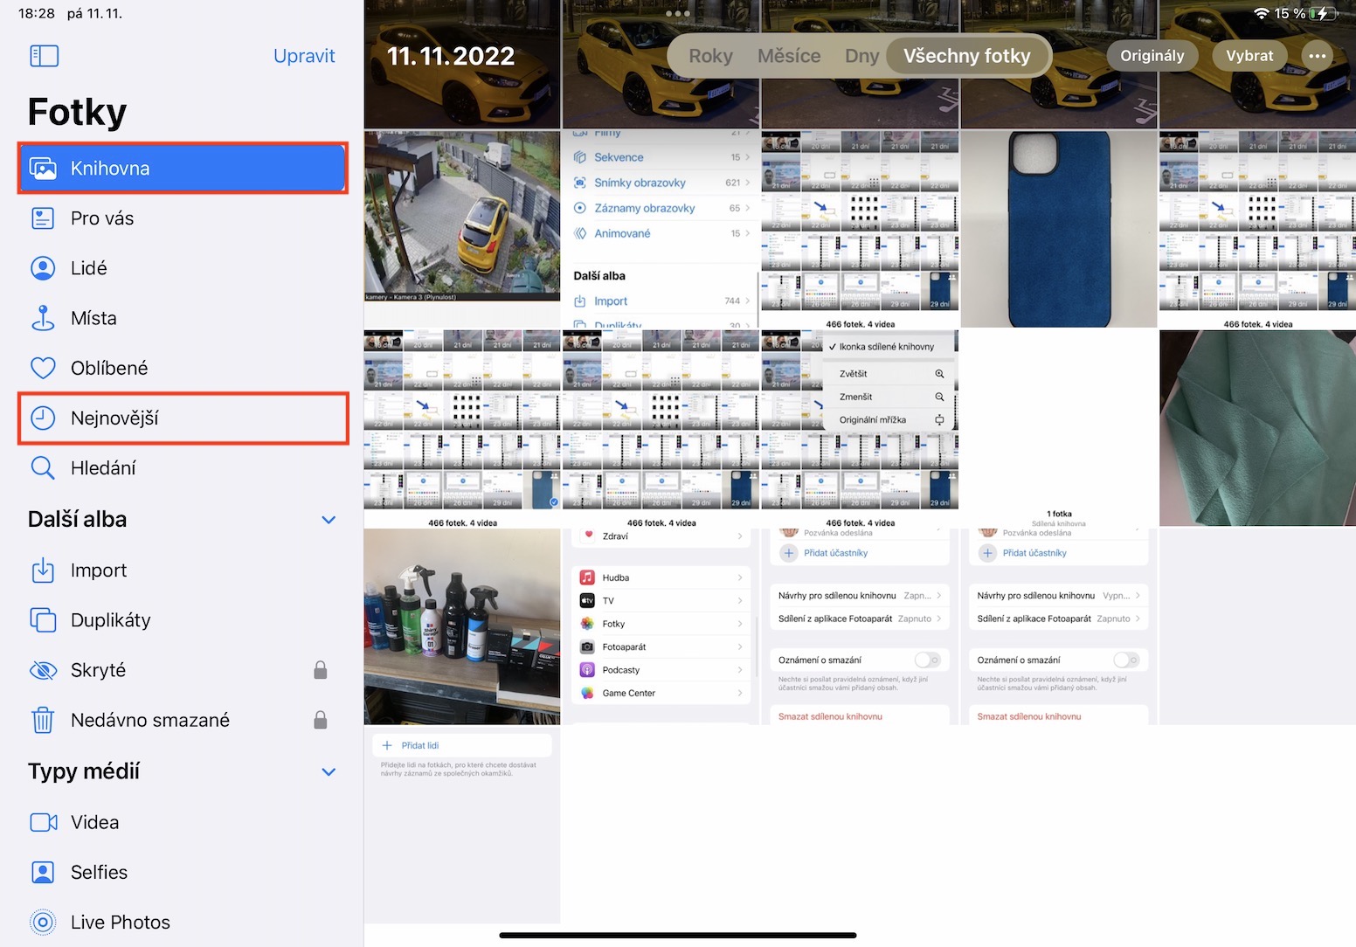This screenshot has height=947, width=1356.
Task: Tap the Upravit link in sidebar
Action: (304, 56)
